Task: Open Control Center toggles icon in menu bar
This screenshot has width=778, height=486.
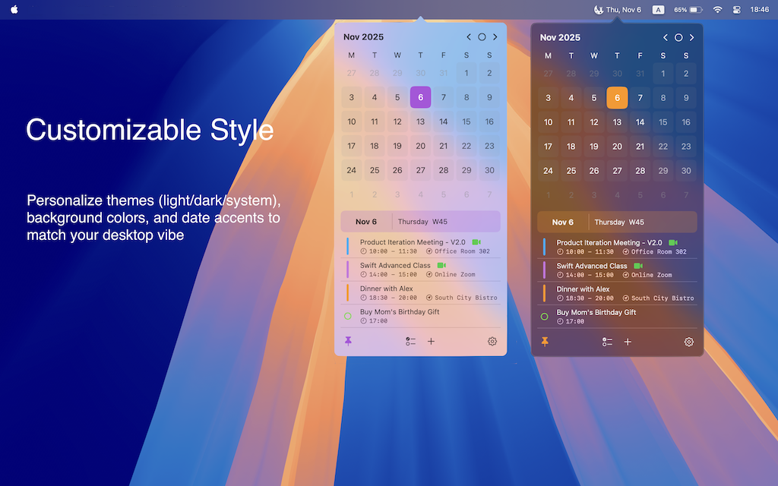Action: pyautogui.click(x=736, y=10)
